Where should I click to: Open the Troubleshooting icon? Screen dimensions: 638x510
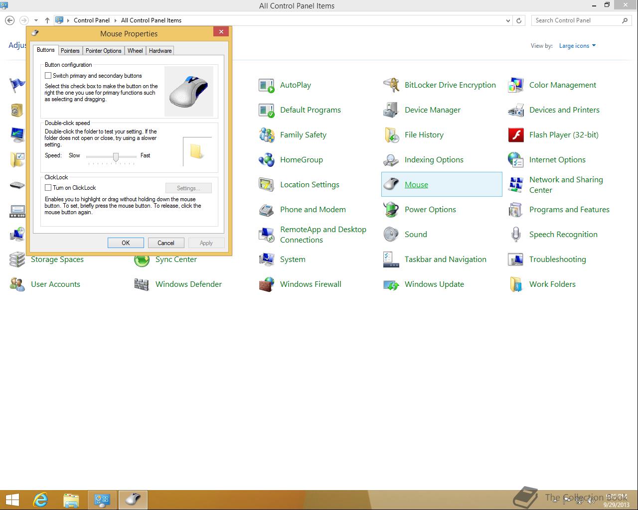click(516, 259)
